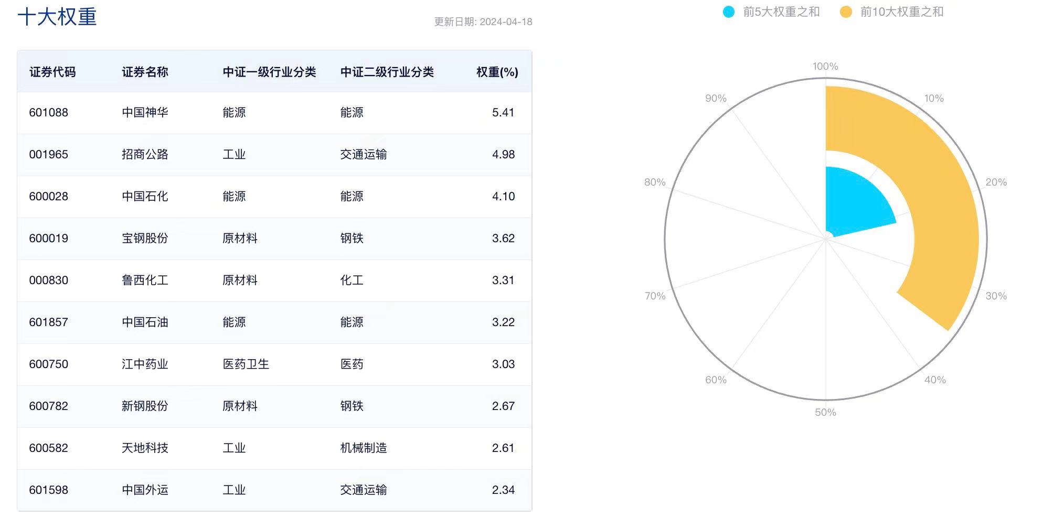This screenshot has height=518, width=1042.
Task: Click the 100% axis label on the chart
Action: pyautogui.click(x=825, y=66)
